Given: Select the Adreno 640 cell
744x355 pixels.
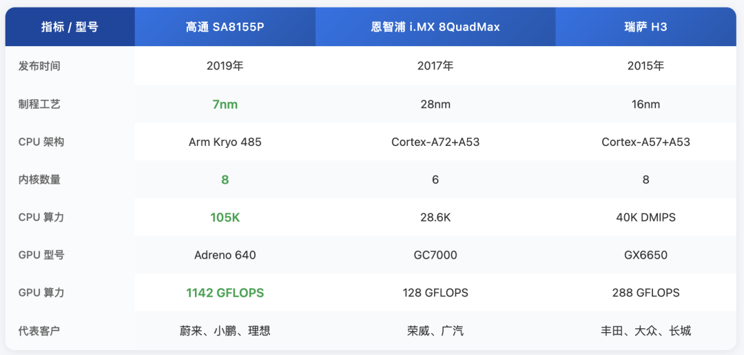Looking at the screenshot, I should pos(225,255).
